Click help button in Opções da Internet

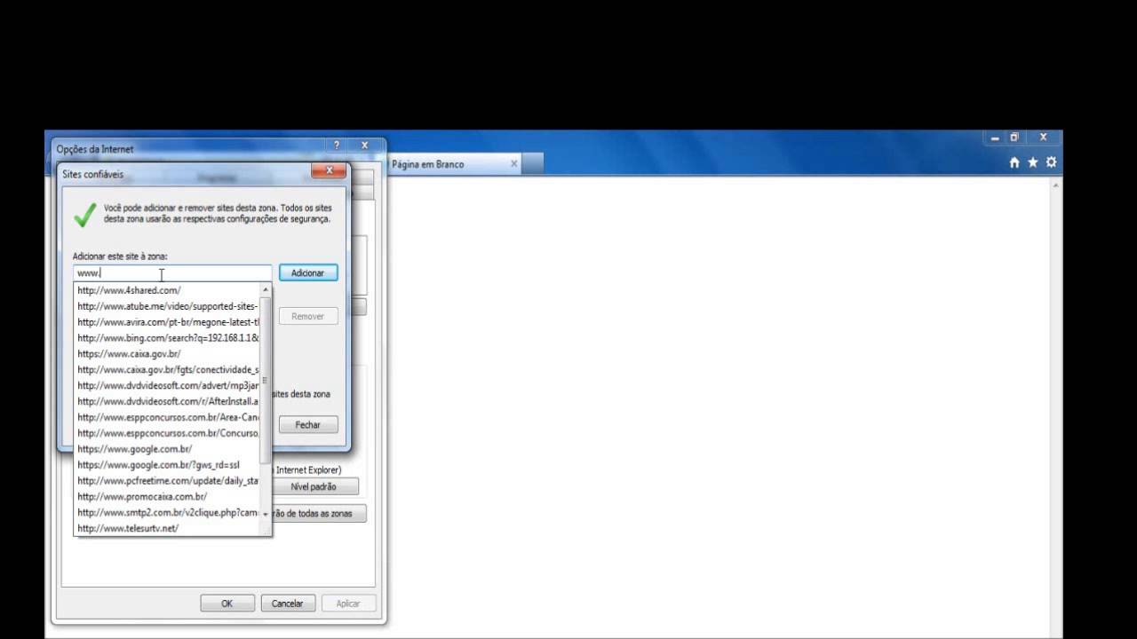pyautogui.click(x=337, y=145)
